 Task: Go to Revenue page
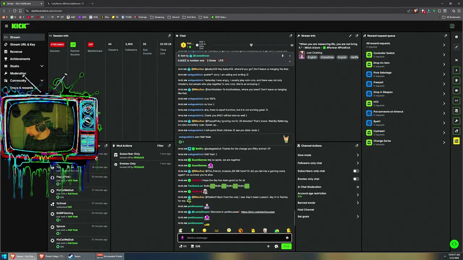tap(24, 52)
